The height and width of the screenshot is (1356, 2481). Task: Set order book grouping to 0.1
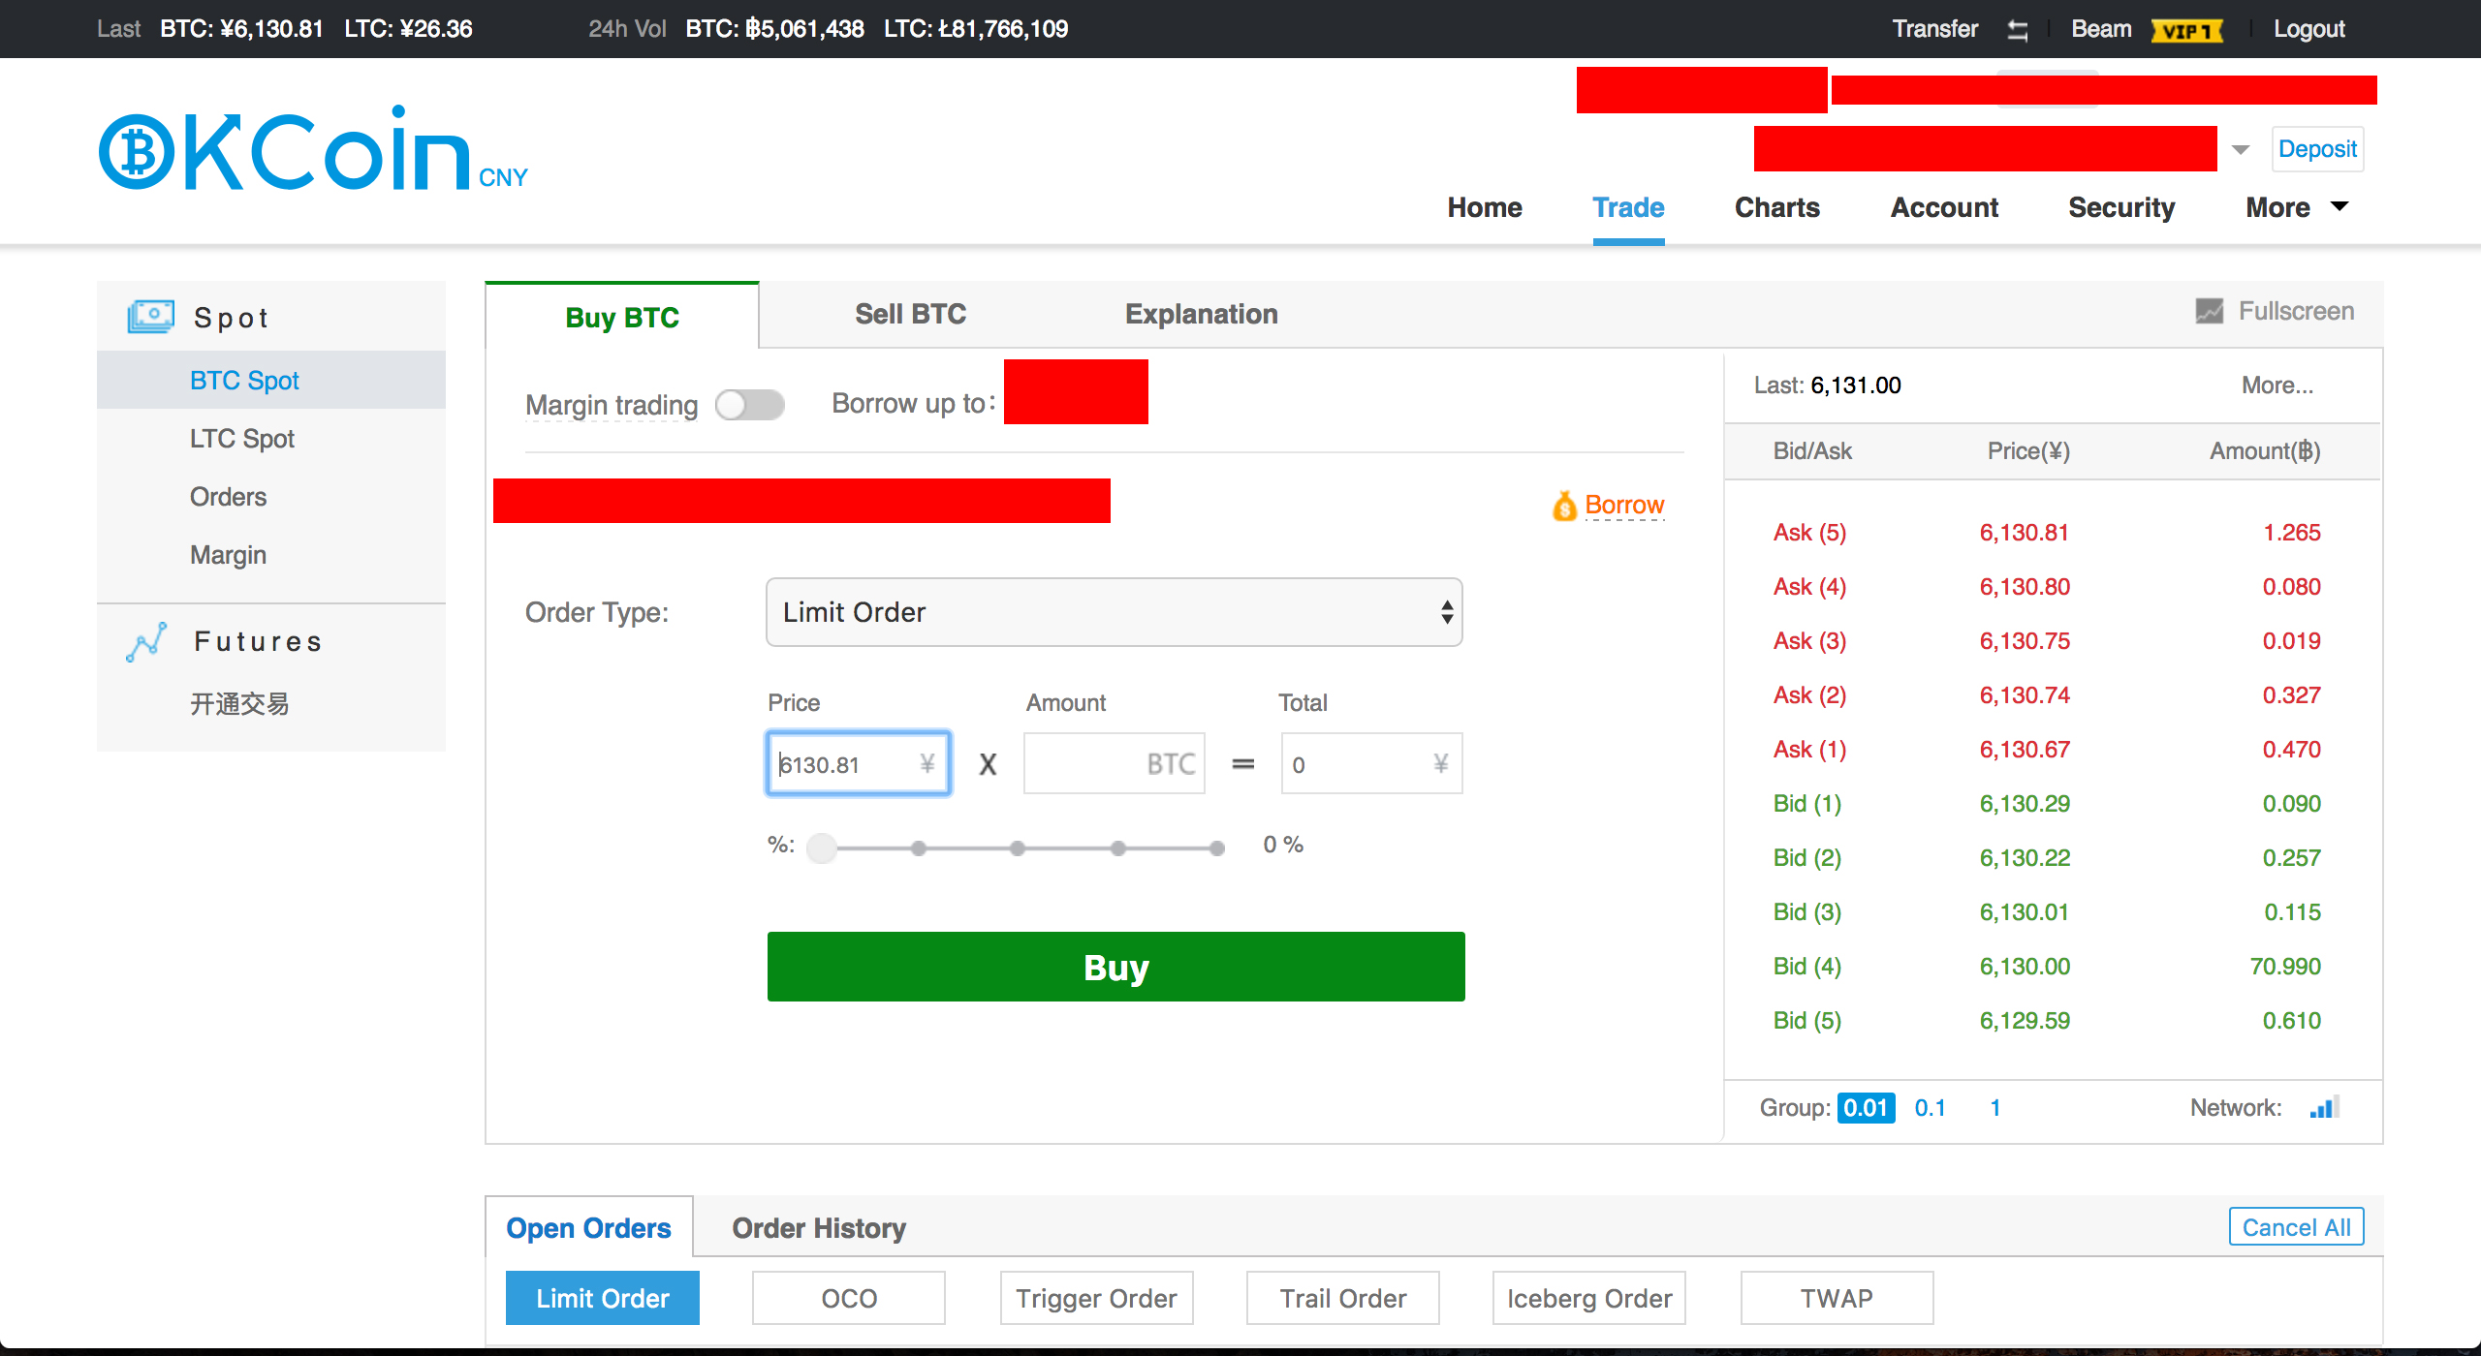pyautogui.click(x=1930, y=1107)
